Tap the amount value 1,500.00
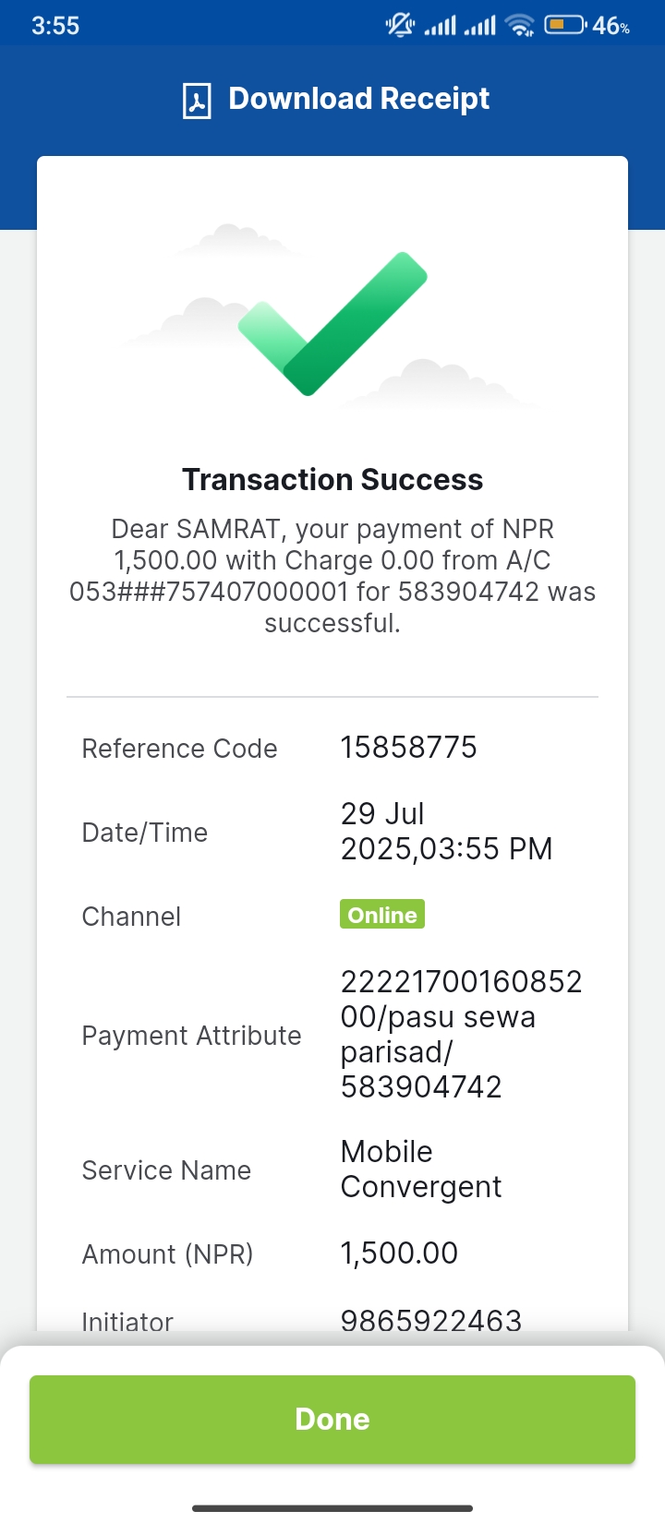665x1523 pixels. (399, 1253)
